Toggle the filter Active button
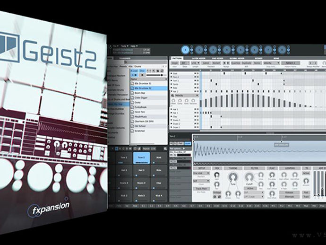 click(x=250, y=188)
